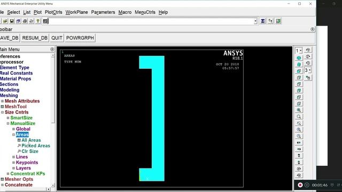Expand the Concentrat KPs node
The image size is (342, 192).
[8, 174]
